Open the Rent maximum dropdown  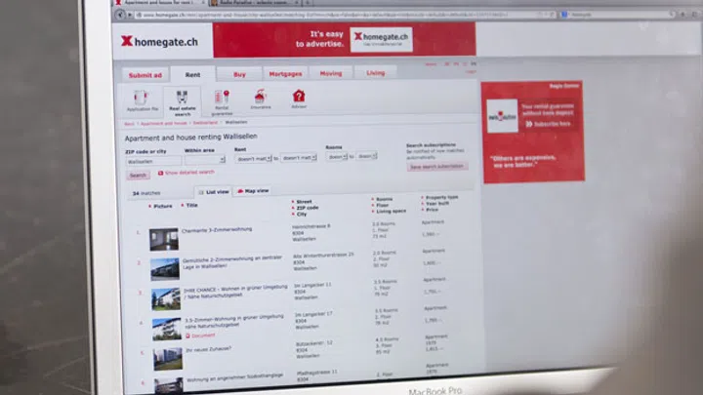click(x=299, y=158)
